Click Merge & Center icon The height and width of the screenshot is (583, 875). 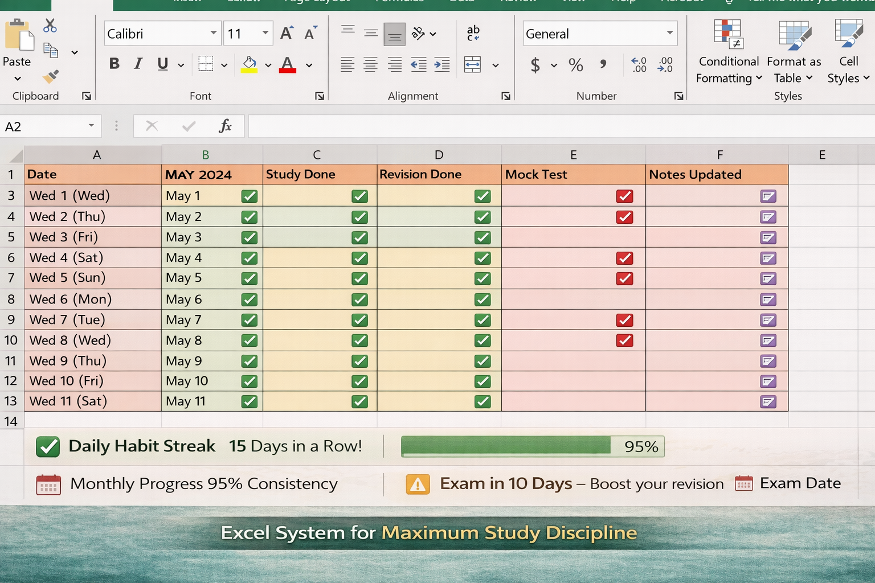pyautogui.click(x=473, y=64)
